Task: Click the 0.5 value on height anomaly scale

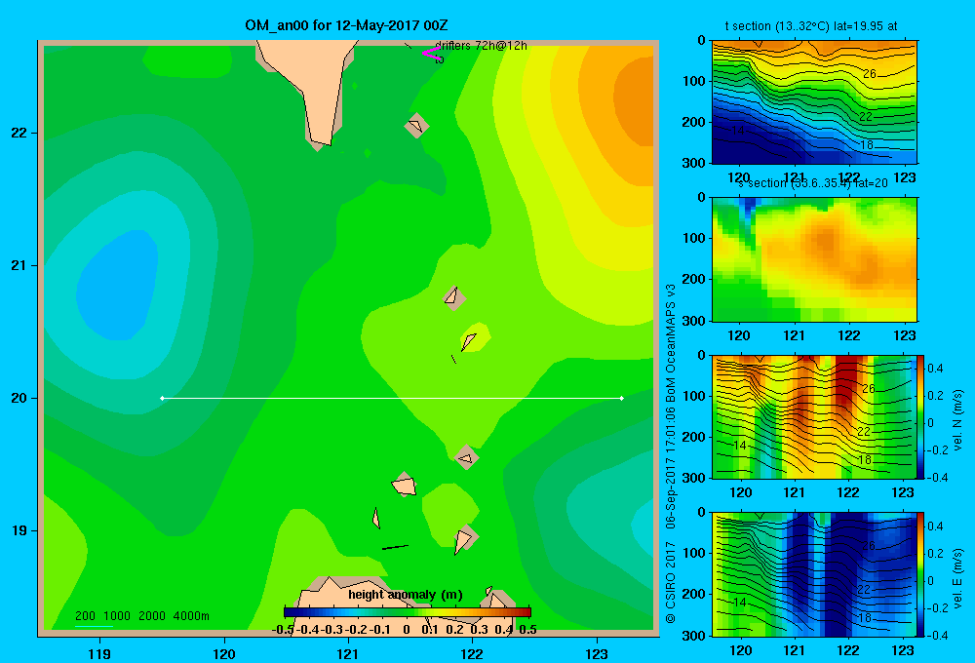Action: [x=527, y=630]
